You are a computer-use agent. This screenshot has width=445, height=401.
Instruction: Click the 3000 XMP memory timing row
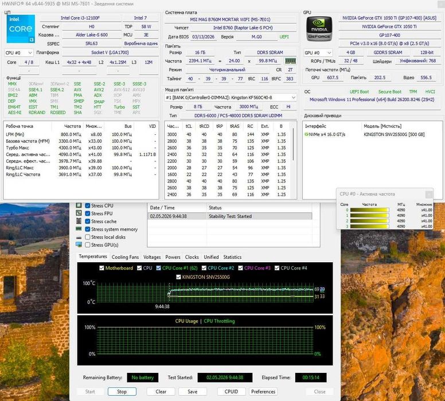coord(228,134)
